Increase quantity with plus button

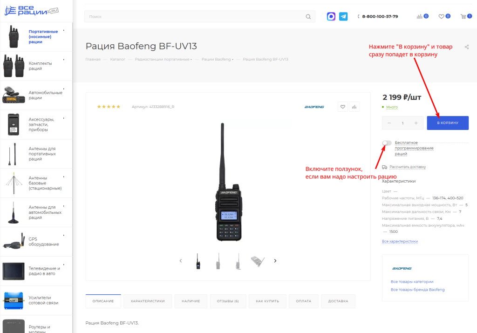(416, 123)
